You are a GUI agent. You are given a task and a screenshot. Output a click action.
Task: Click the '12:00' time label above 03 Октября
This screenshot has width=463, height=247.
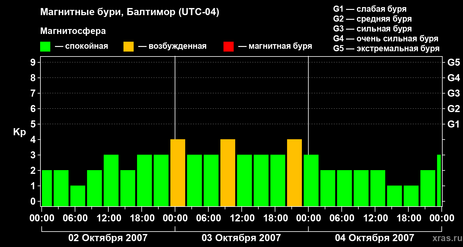point(242,218)
